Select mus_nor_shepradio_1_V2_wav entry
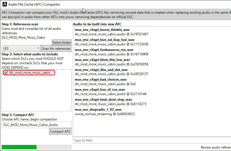 click(98, 110)
